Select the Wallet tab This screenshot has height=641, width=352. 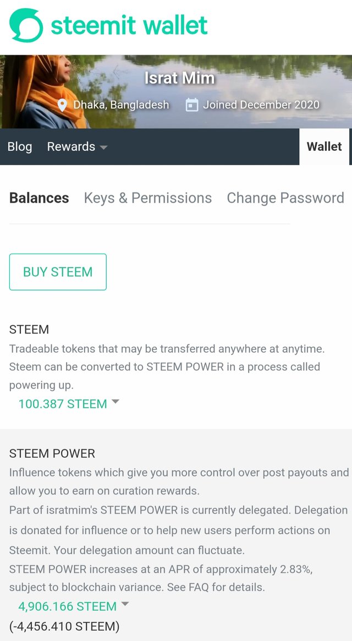[324, 147]
